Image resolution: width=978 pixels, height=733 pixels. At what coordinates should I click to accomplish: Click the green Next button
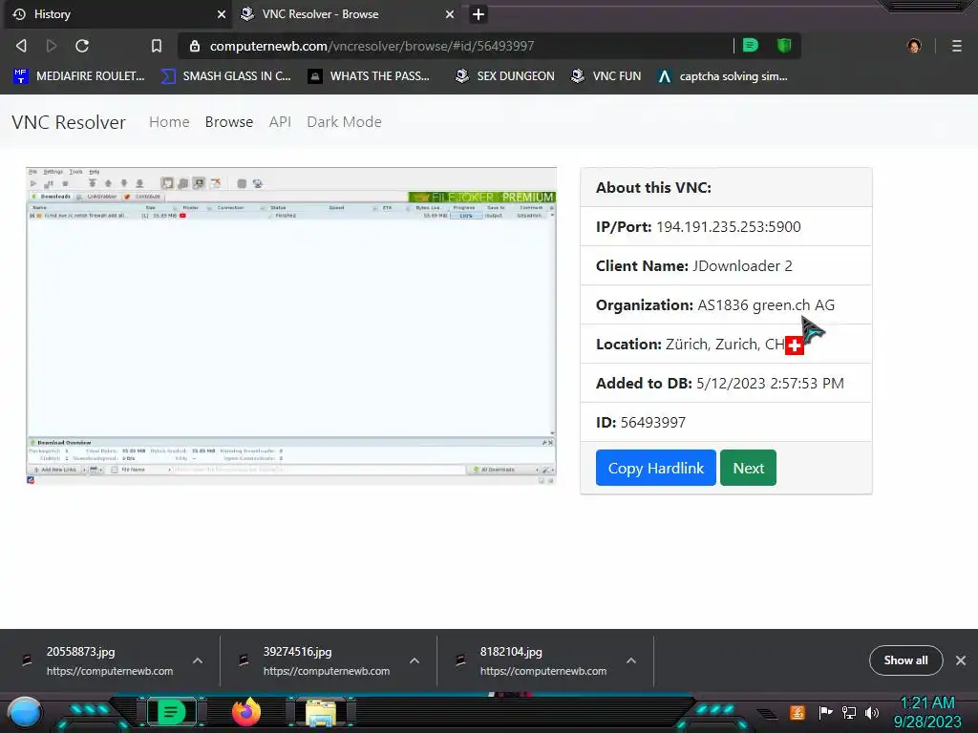click(748, 468)
